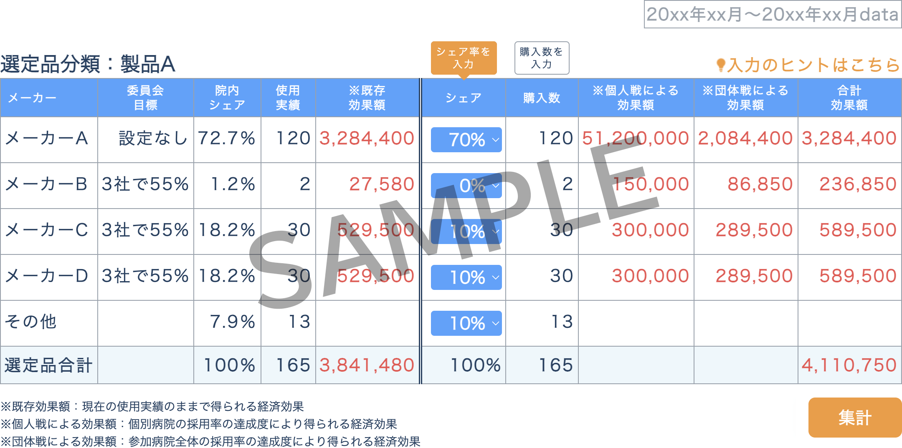Click the lightbulb hint icon
The image size is (902, 448).
[720, 65]
